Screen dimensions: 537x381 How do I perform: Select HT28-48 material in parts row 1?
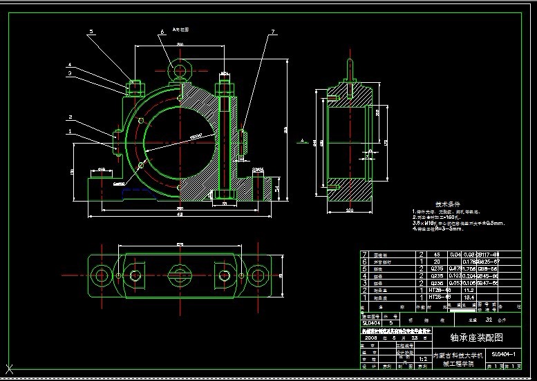point(440,297)
